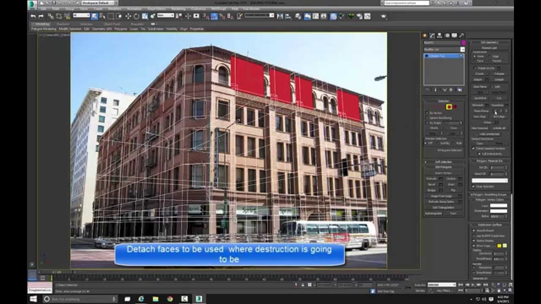Open the reference coordinate system dropdown
This screenshot has width=541, height=304.
point(166,16)
